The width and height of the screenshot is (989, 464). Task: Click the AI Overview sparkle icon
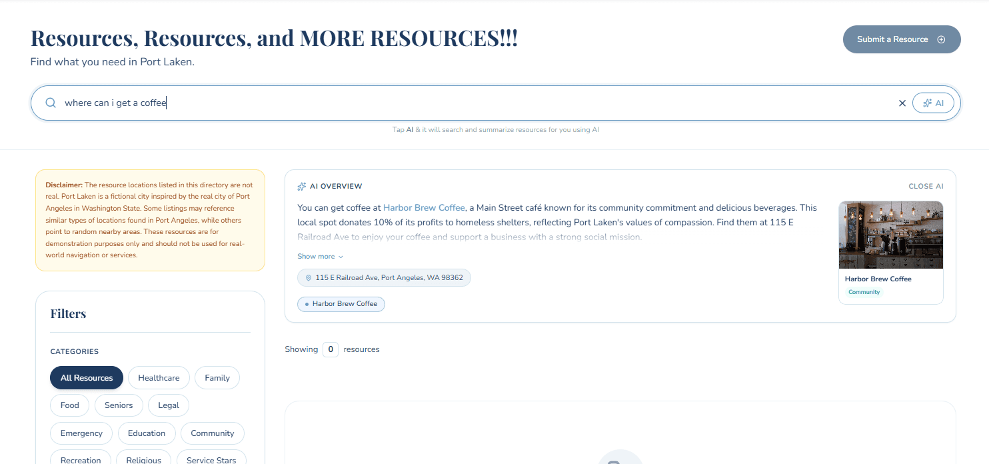pos(302,187)
